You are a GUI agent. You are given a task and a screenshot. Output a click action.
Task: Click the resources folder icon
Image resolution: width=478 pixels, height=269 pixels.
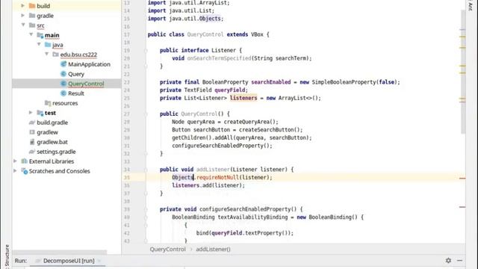48,103
